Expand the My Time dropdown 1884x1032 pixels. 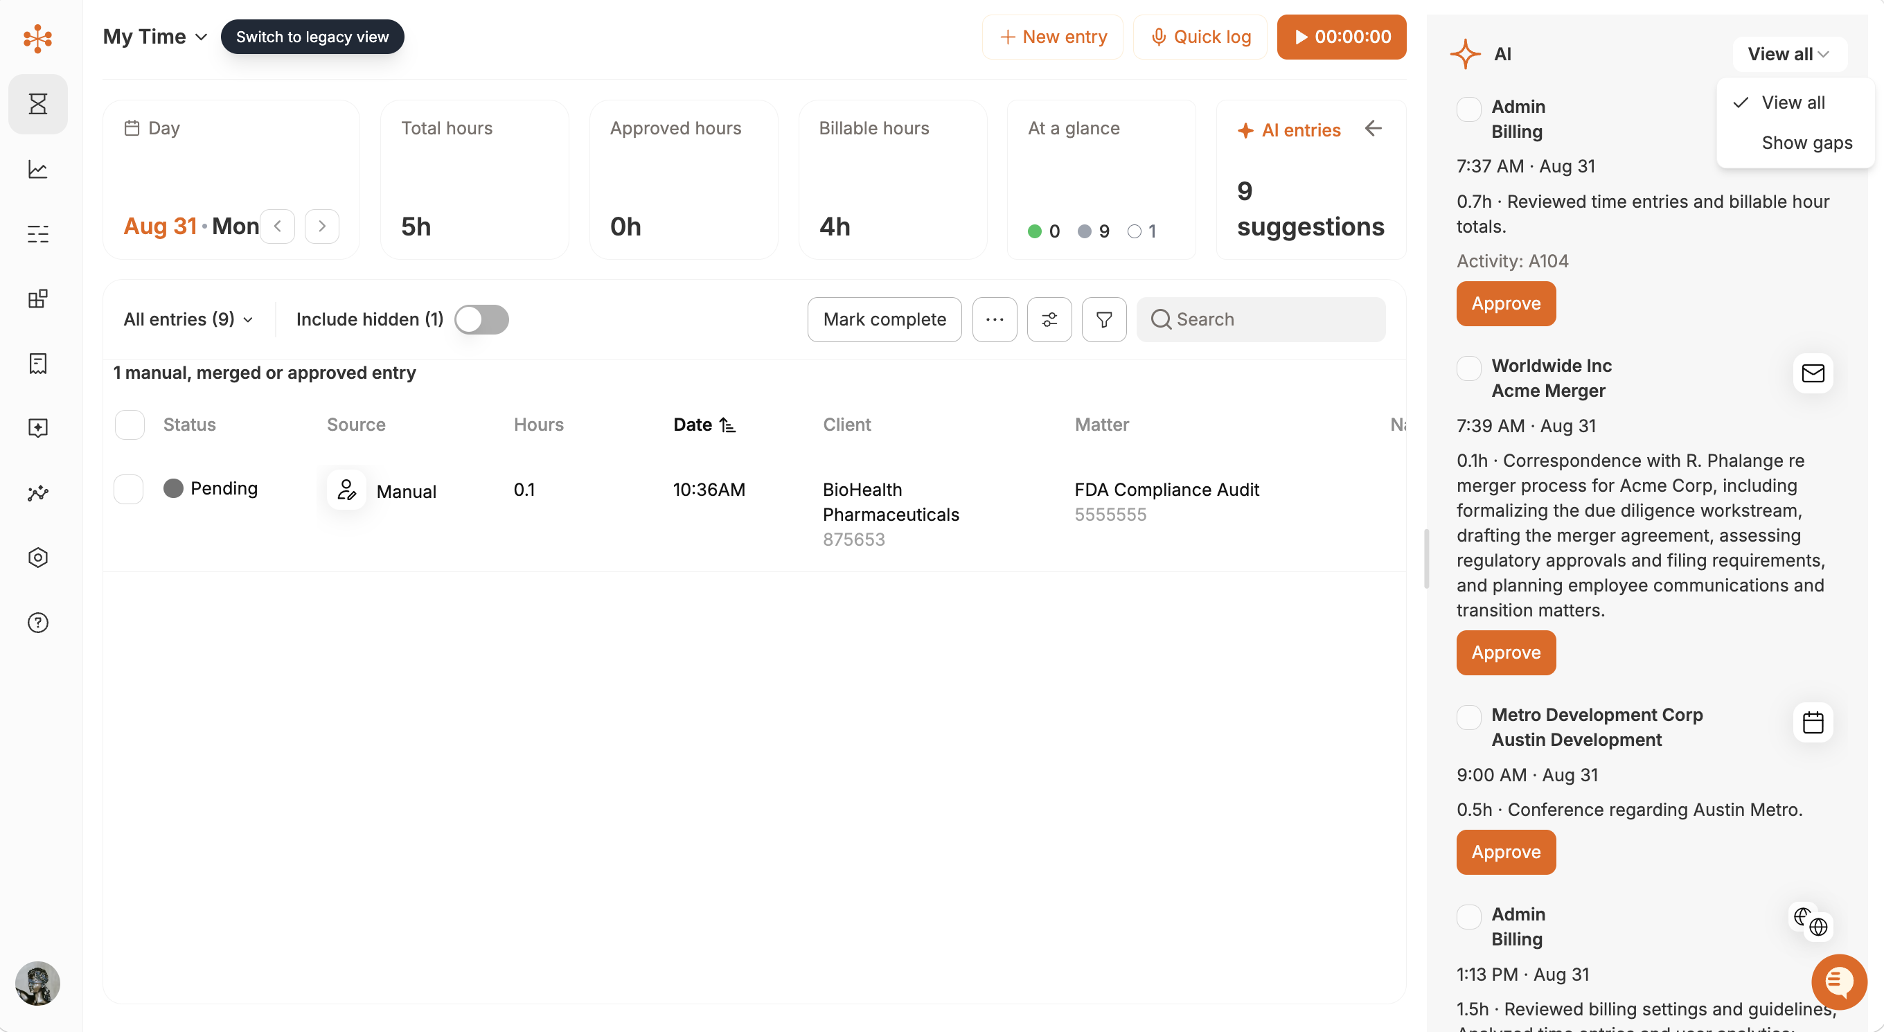155,37
